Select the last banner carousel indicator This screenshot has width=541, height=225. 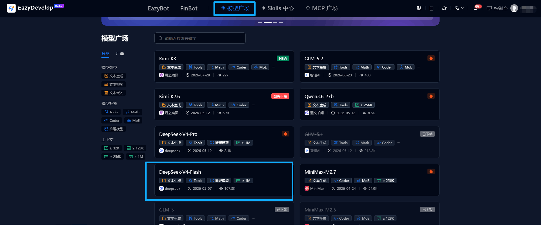[281, 22]
